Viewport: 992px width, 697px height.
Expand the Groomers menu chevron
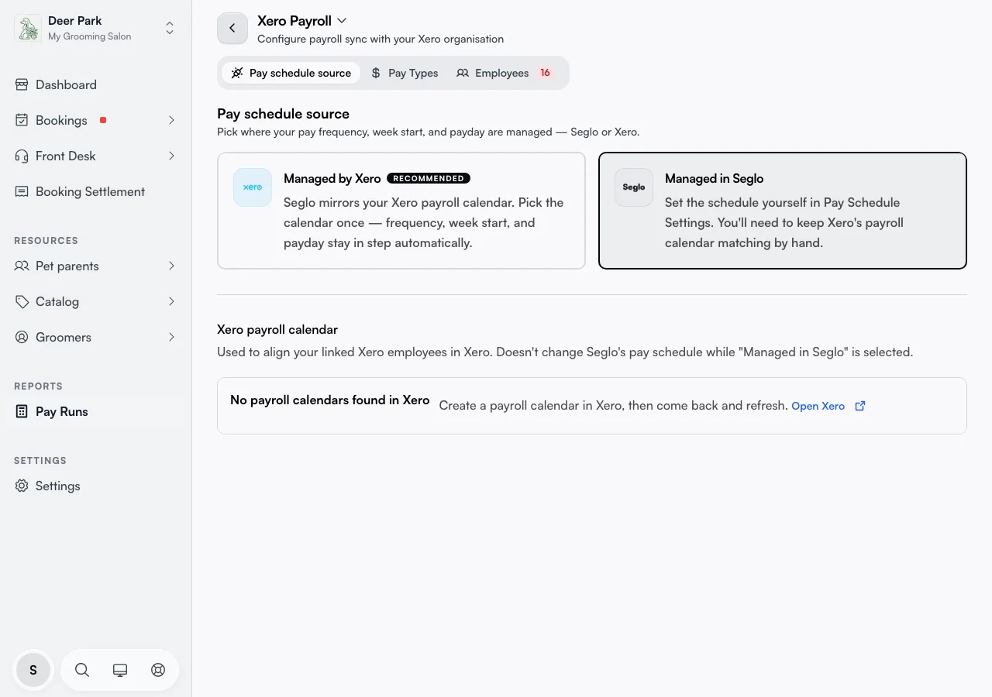(171, 337)
